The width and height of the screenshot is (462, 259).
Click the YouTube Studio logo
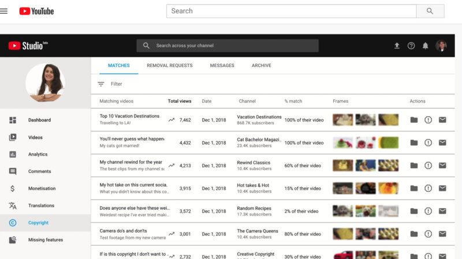click(28, 46)
